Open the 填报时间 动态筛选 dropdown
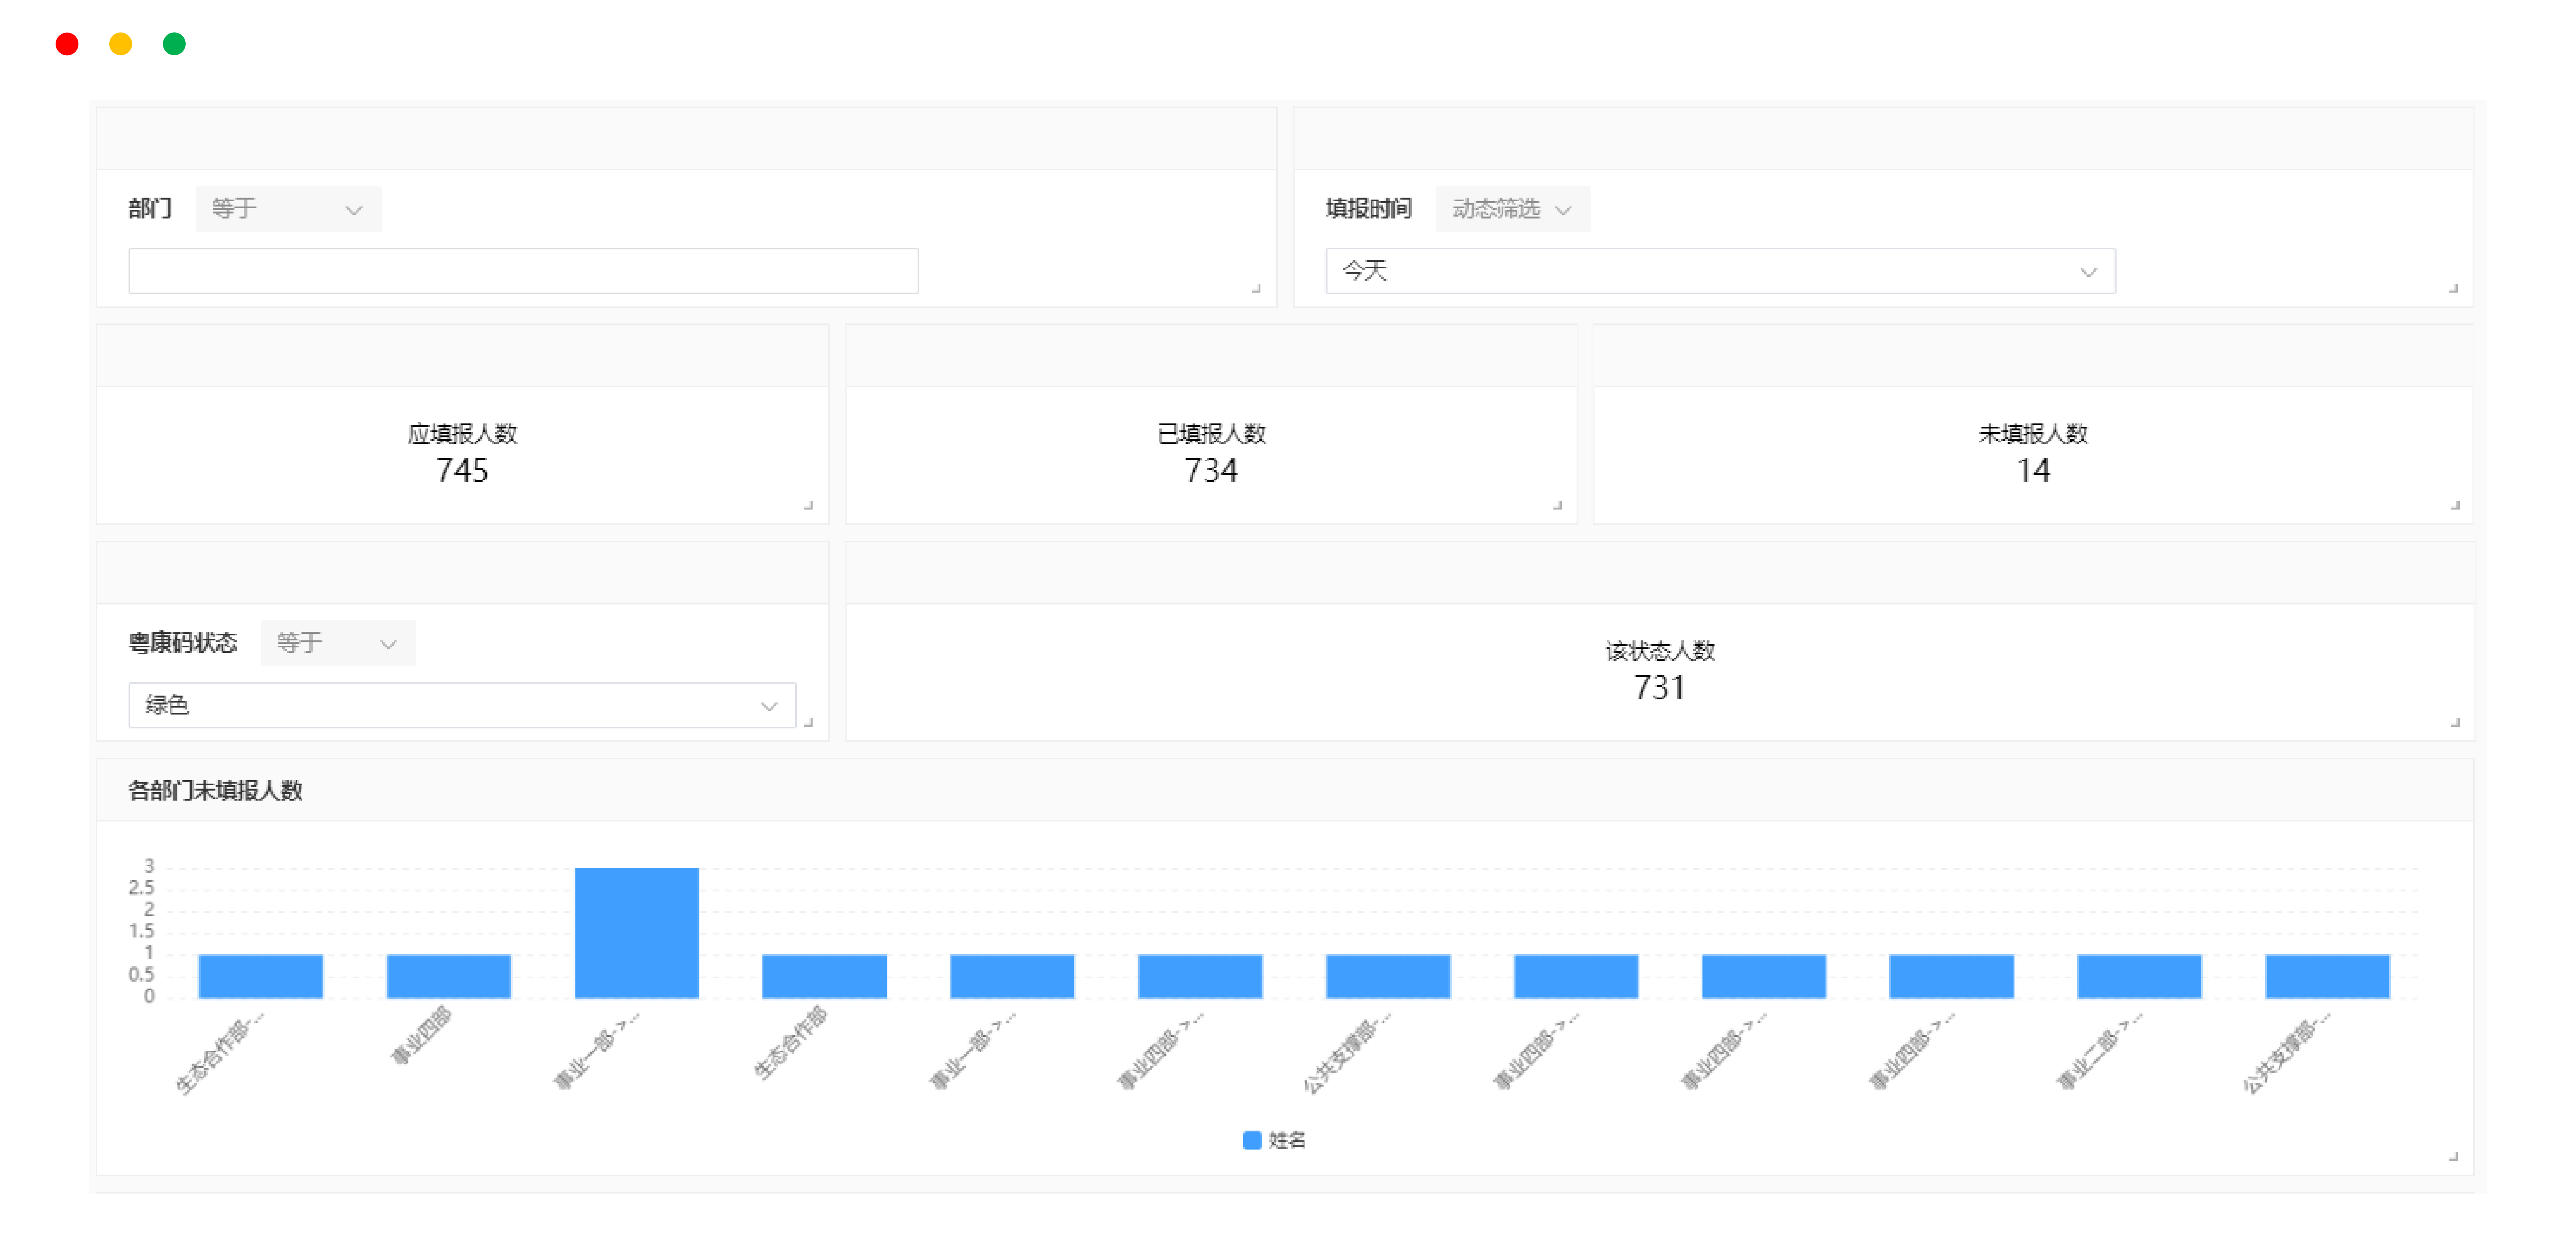Screen dimensions: 2576x1253 tap(1512, 209)
